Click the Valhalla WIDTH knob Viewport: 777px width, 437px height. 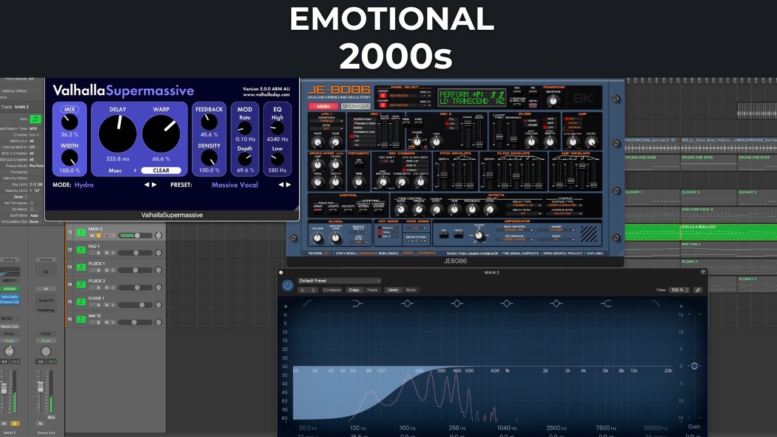70,158
